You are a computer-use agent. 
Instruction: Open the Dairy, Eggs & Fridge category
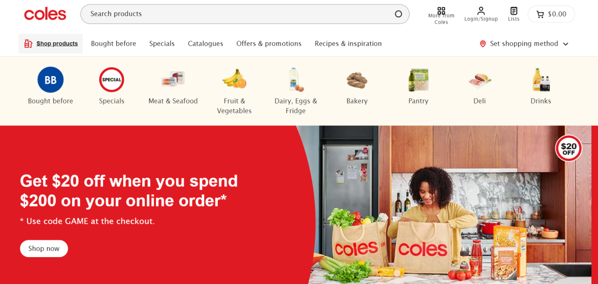coord(296,91)
